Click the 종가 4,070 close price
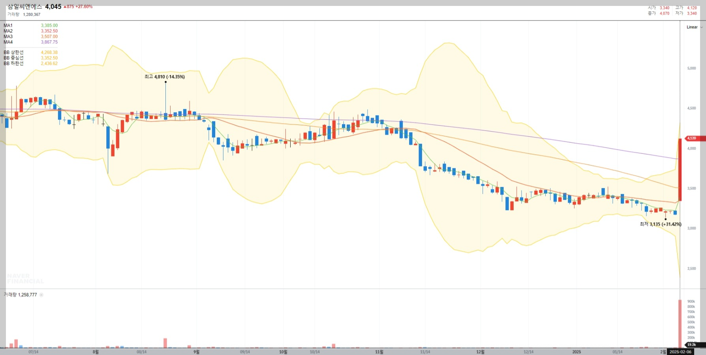 [659, 13]
